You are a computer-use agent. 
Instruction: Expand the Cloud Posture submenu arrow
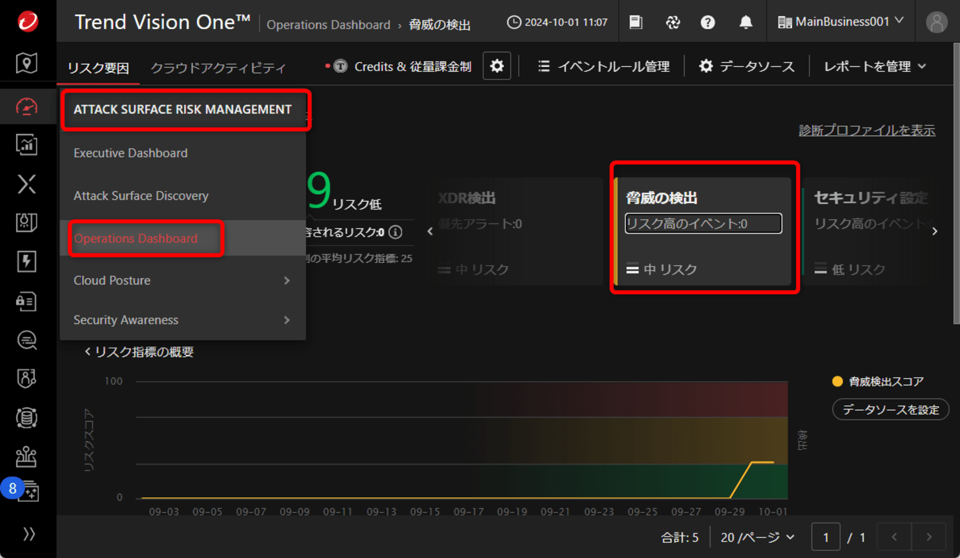287,280
